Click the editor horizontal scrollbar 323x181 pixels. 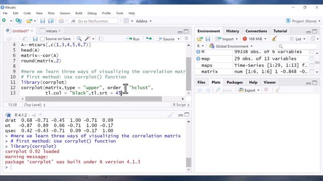pos(94,99)
